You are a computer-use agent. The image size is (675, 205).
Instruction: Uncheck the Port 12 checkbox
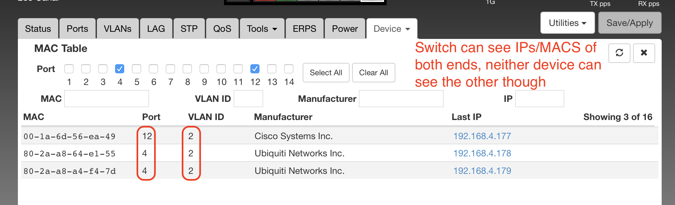tap(255, 69)
